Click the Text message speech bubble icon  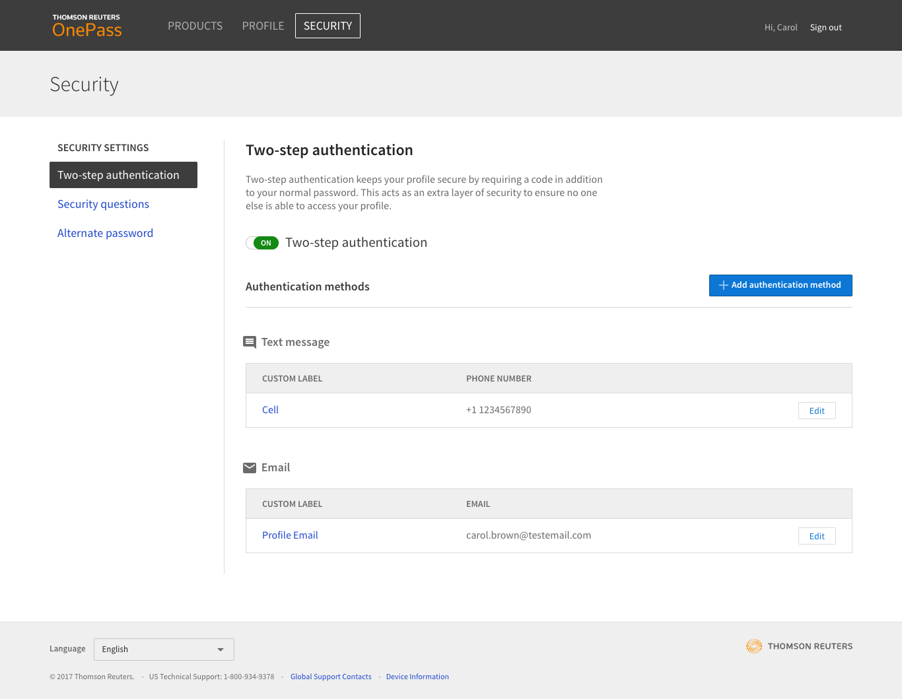(250, 342)
